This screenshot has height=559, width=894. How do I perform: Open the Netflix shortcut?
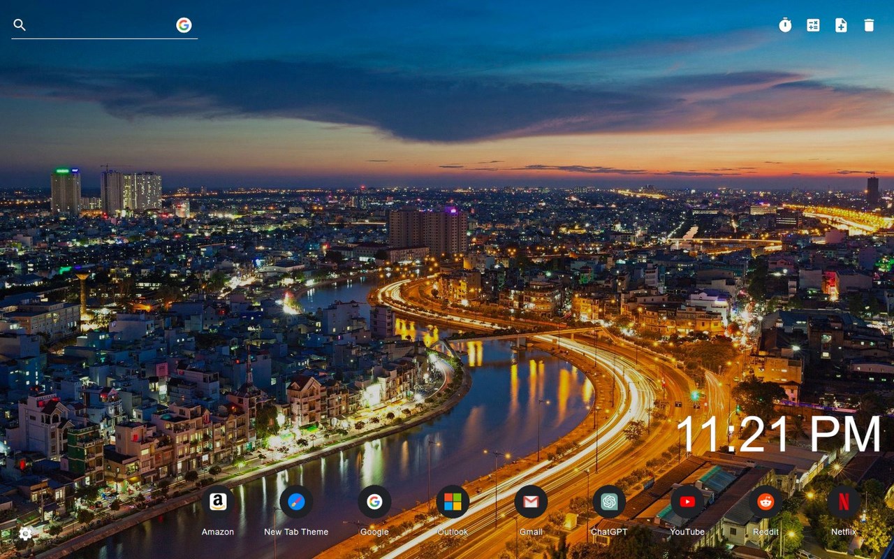point(844,502)
